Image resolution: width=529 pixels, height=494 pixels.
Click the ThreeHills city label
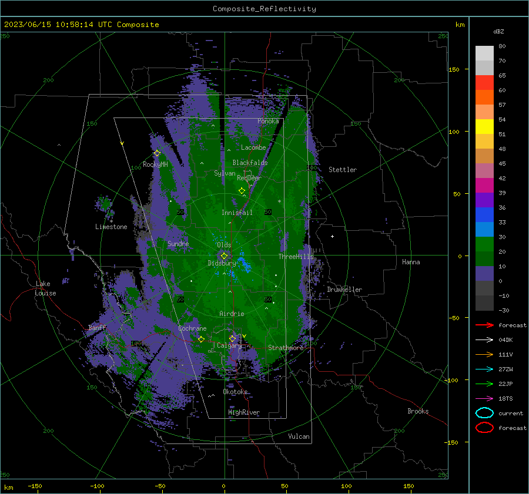[296, 257]
